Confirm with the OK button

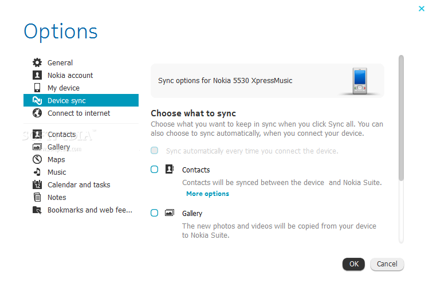(353, 264)
